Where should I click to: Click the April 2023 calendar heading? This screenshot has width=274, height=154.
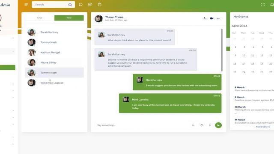239,26
